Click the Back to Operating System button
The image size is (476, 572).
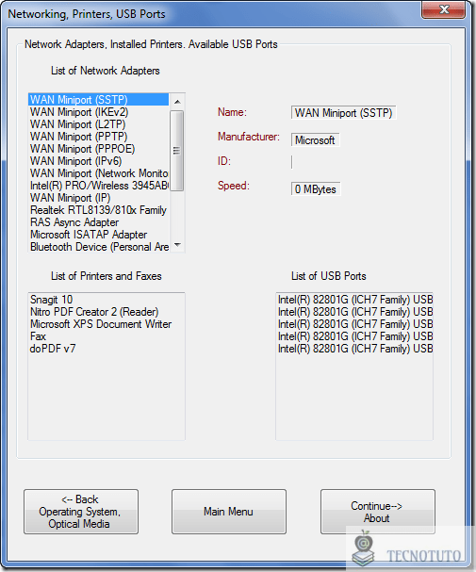pyautogui.click(x=81, y=512)
